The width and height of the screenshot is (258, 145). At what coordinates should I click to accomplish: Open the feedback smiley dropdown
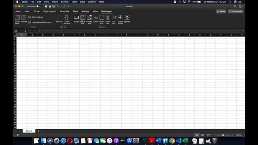241,6
